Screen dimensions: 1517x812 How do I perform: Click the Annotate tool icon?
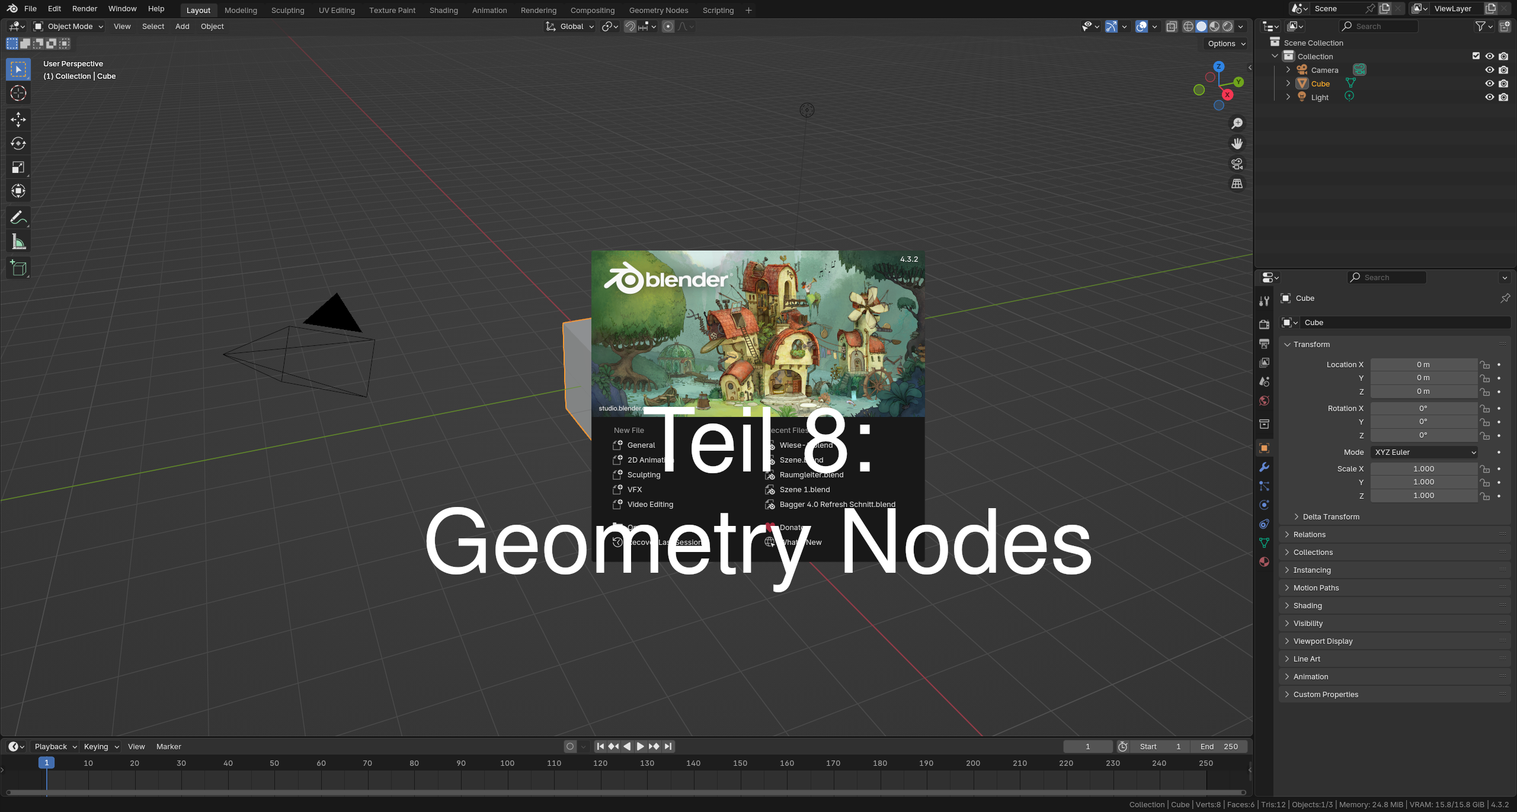coord(17,217)
